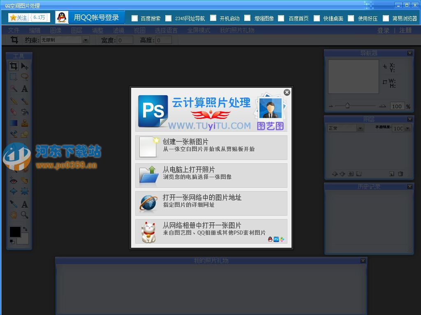Check the 百度搜索 option
Screen dimensions: 421x315
pos(134,18)
